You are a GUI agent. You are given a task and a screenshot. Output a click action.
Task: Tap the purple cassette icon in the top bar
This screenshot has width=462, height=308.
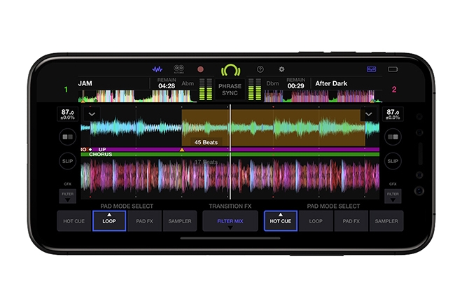pyautogui.click(x=371, y=69)
